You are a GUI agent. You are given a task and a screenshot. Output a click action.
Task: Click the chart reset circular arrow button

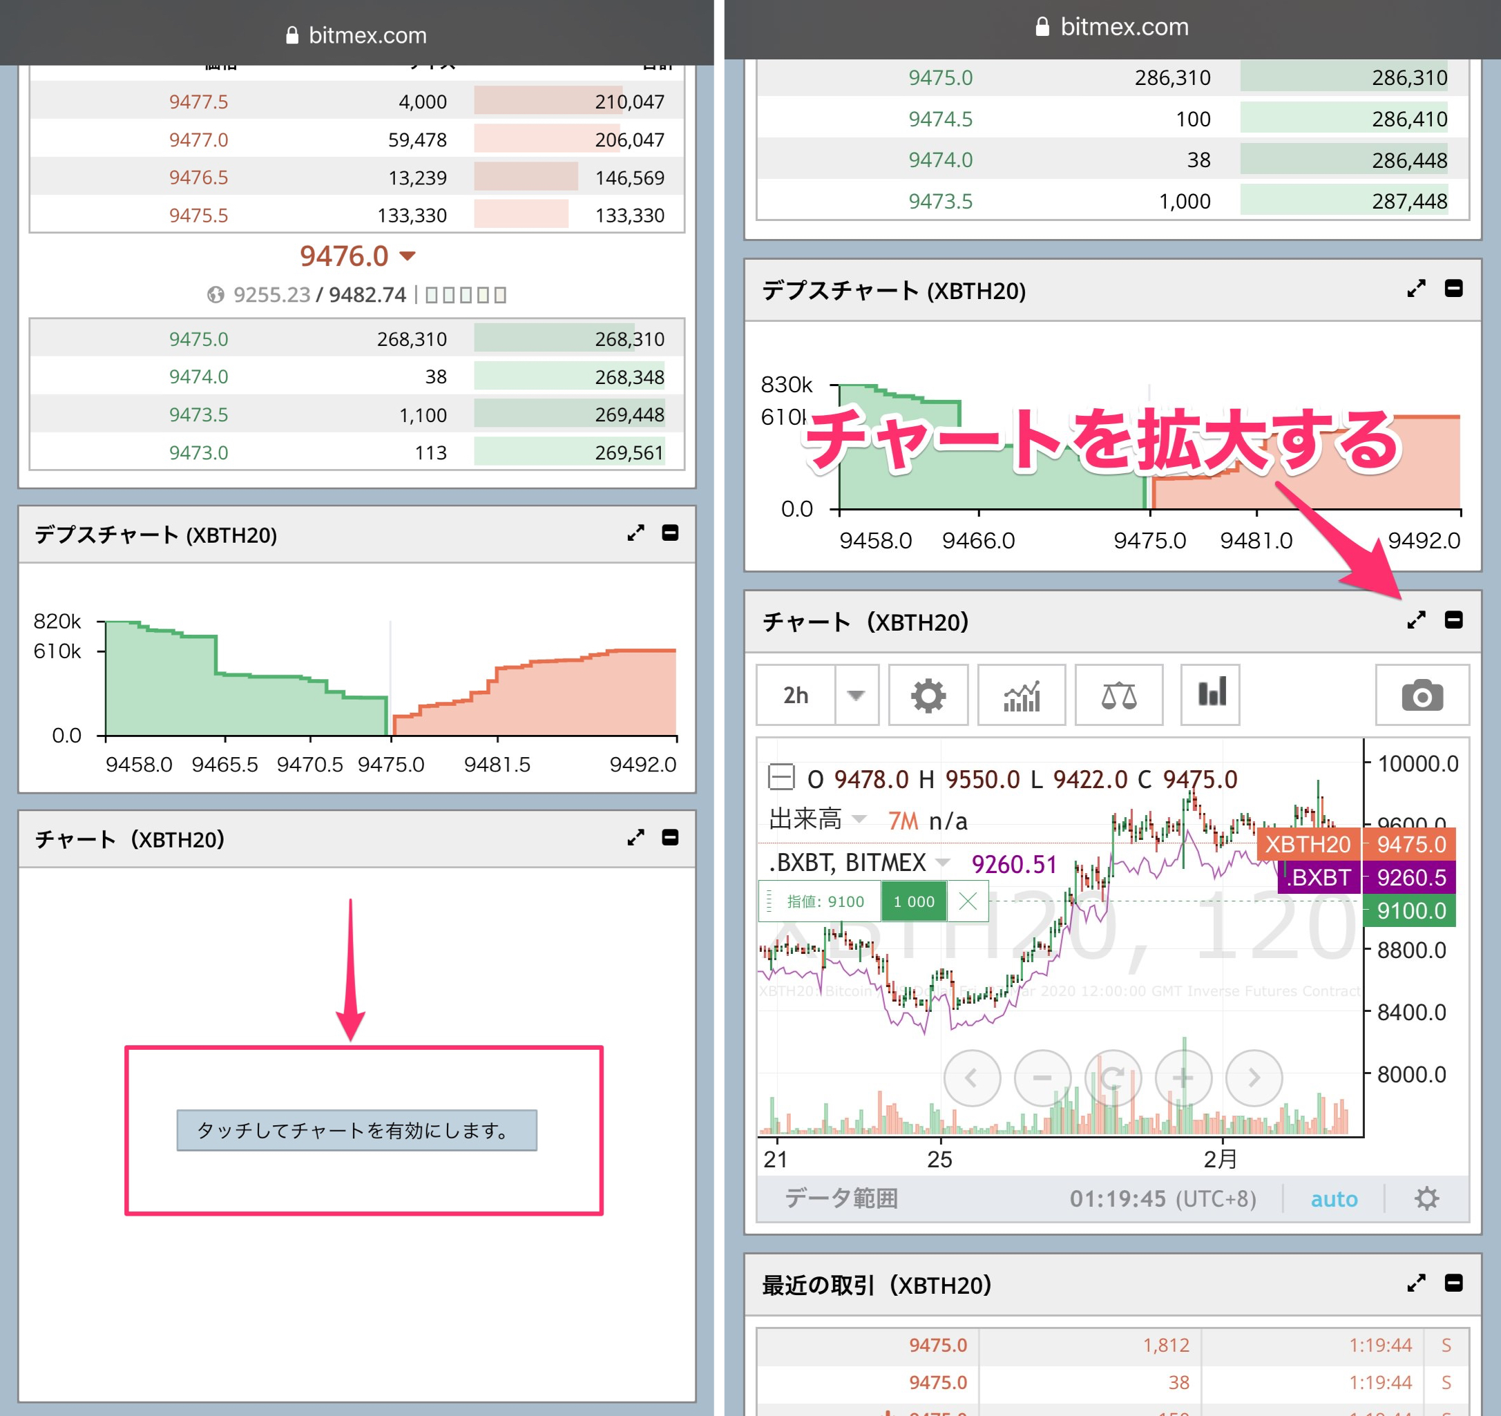pos(1112,1078)
